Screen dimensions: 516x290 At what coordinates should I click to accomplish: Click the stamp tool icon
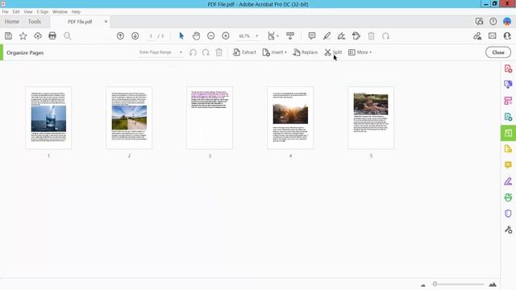(x=356, y=35)
